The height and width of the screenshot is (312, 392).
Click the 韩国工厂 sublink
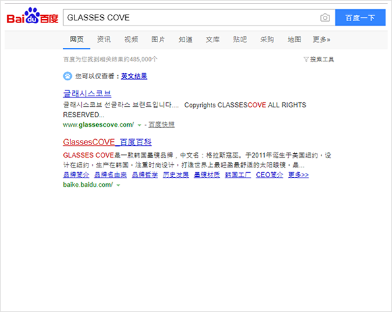pos(238,175)
